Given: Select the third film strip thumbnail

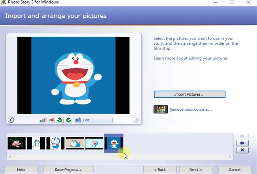Looking at the screenshot, I should [x=55, y=143].
